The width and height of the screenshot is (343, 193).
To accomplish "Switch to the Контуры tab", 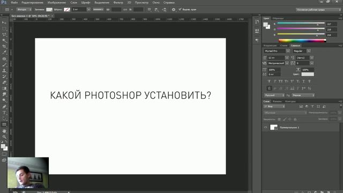I will point(290,101).
